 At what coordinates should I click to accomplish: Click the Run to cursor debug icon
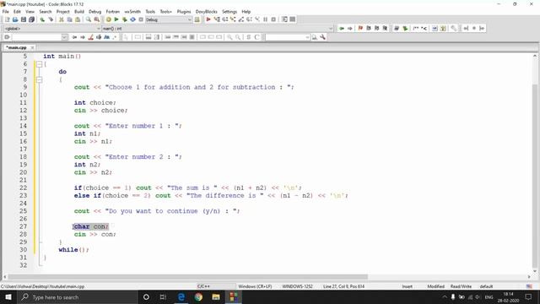(x=217, y=19)
